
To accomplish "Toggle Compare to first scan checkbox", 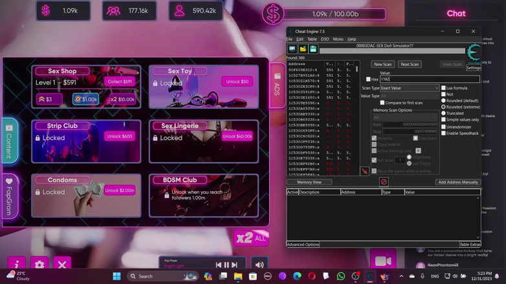I will pyautogui.click(x=382, y=103).
